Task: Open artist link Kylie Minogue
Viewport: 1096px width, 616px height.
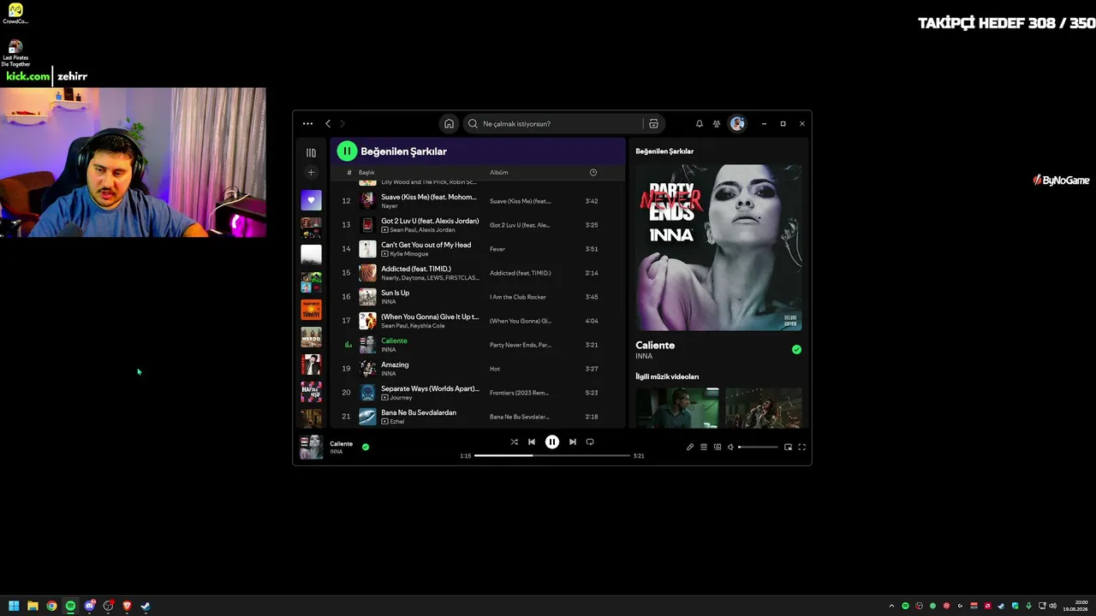Action: [x=409, y=254]
